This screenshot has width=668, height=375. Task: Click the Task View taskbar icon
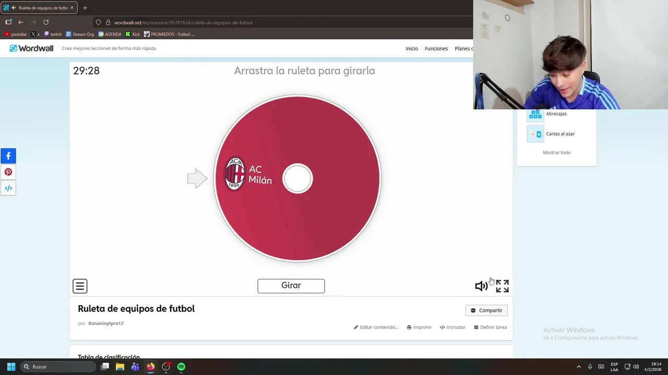tap(105, 367)
